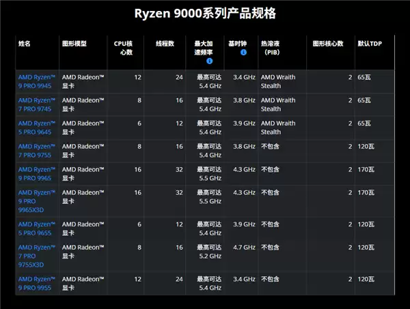The image size is (410, 309).
Task: Select AMD Radeon 显卡 in 9955 row
Action: [x=83, y=284]
